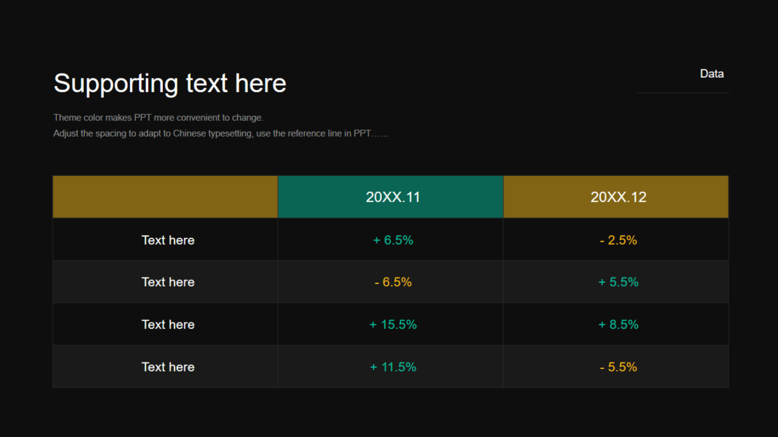
Task: Click "Text here" in the first data row
Action: click(x=168, y=240)
